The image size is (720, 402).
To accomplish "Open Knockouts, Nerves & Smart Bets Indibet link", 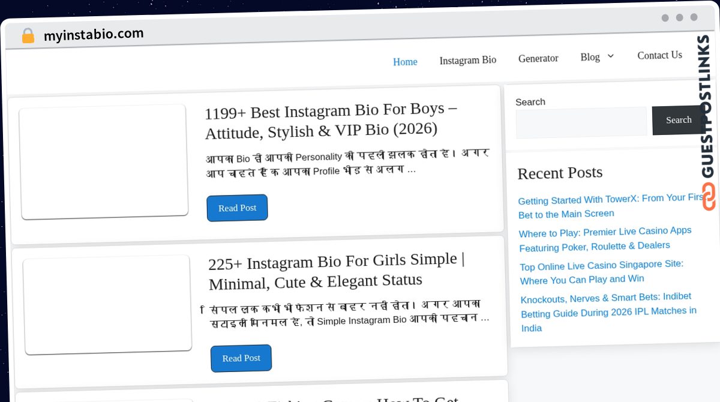I will pos(608,312).
